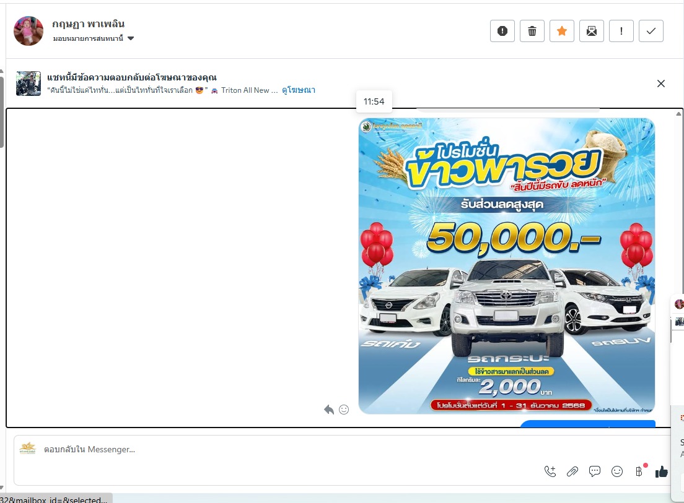The height and width of the screenshot is (503, 684).
Task: Open the profile picture of กฤษฎา พาเพลิน
Action: tap(28, 31)
